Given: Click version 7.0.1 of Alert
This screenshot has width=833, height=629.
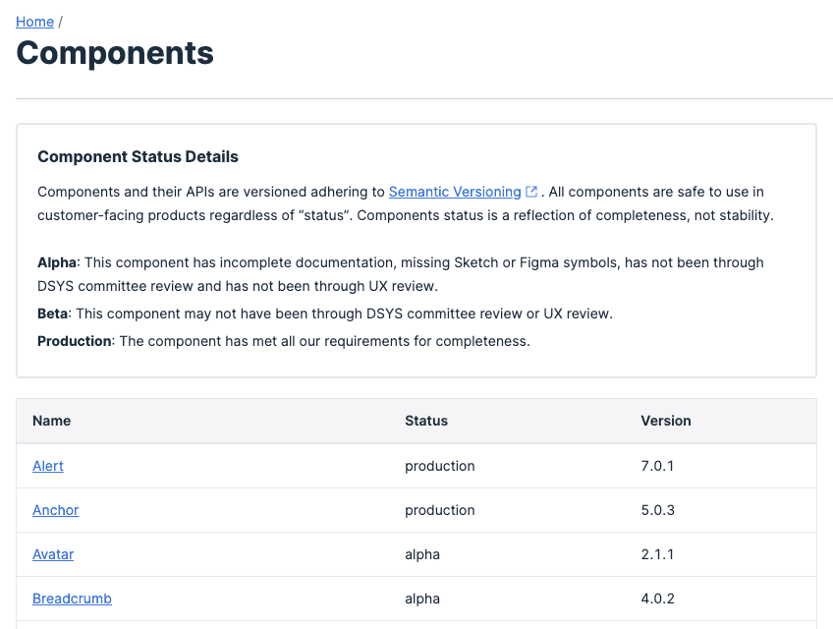Looking at the screenshot, I should [x=657, y=466].
